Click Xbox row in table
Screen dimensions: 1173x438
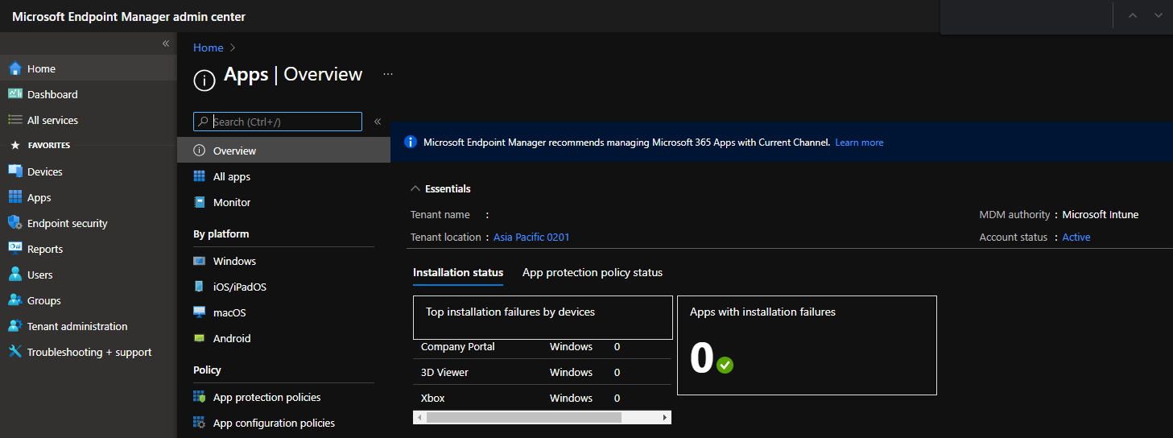pyautogui.click(x=542, y=398)
